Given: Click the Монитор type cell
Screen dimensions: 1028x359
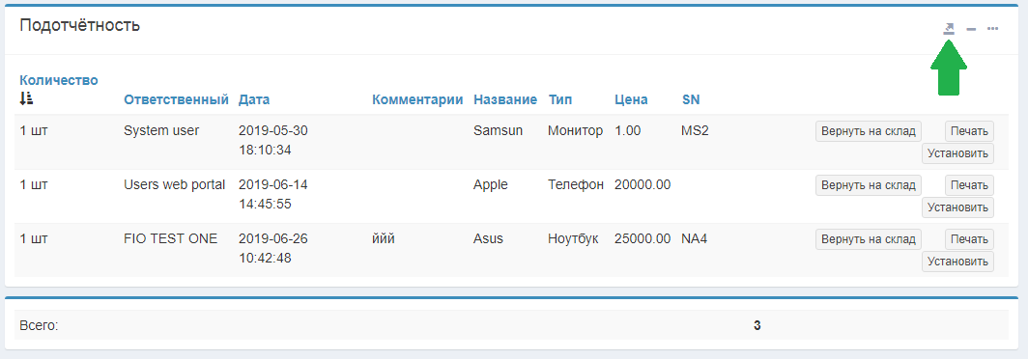Looking at the screenshot, I should click(575, 130).
